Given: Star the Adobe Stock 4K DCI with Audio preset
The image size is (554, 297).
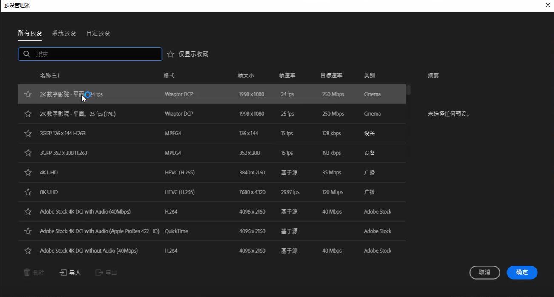Looking at the screenshot, I should [28, 211].
